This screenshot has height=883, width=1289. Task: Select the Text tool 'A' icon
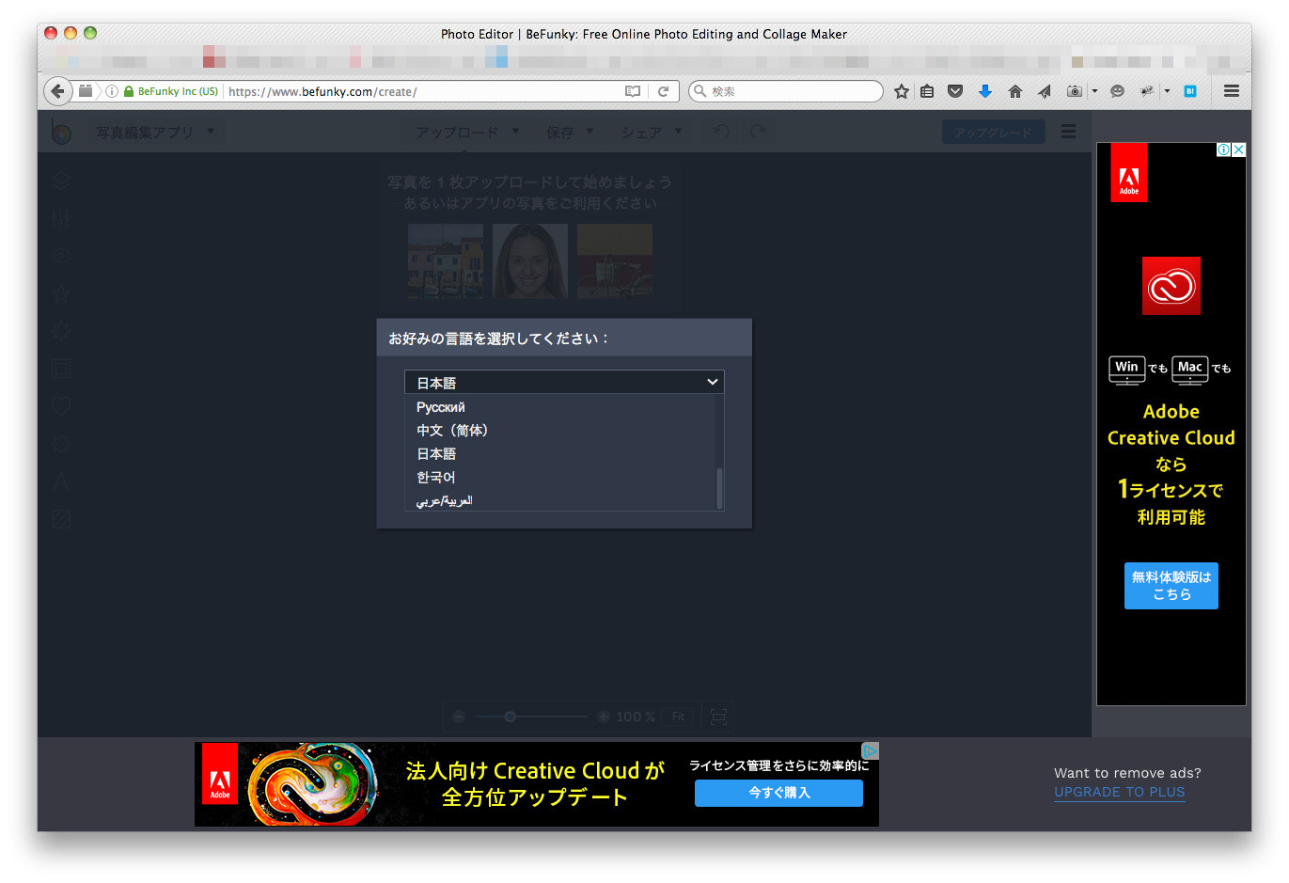[x=61, y=481]
